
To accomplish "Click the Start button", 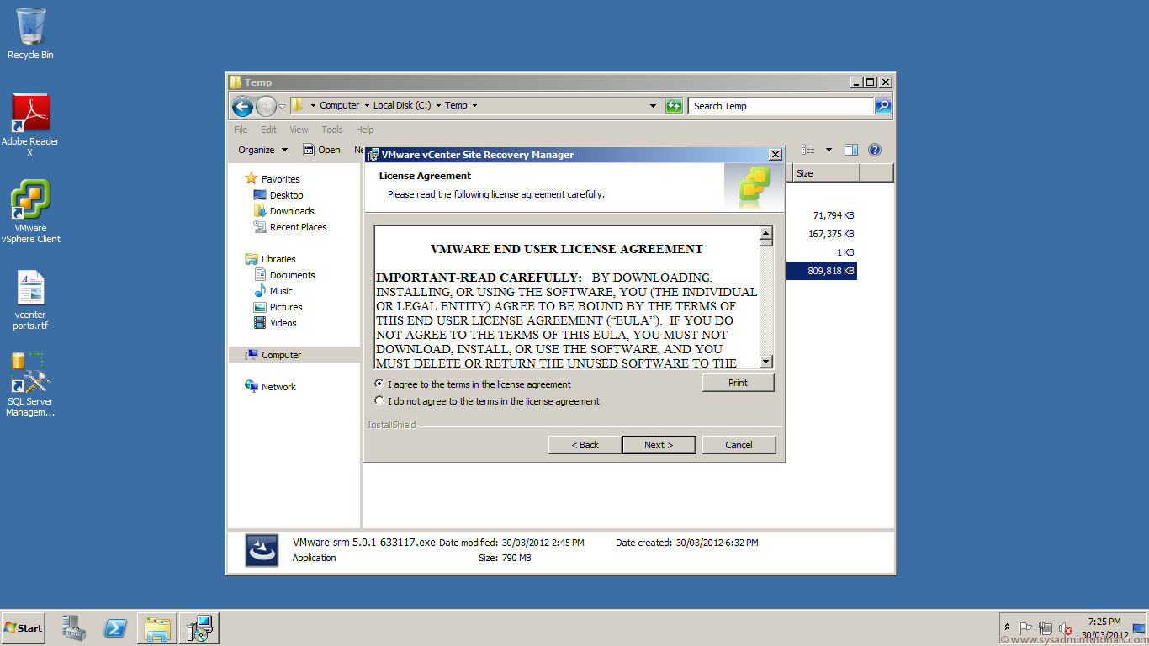I will coord(23,627).
